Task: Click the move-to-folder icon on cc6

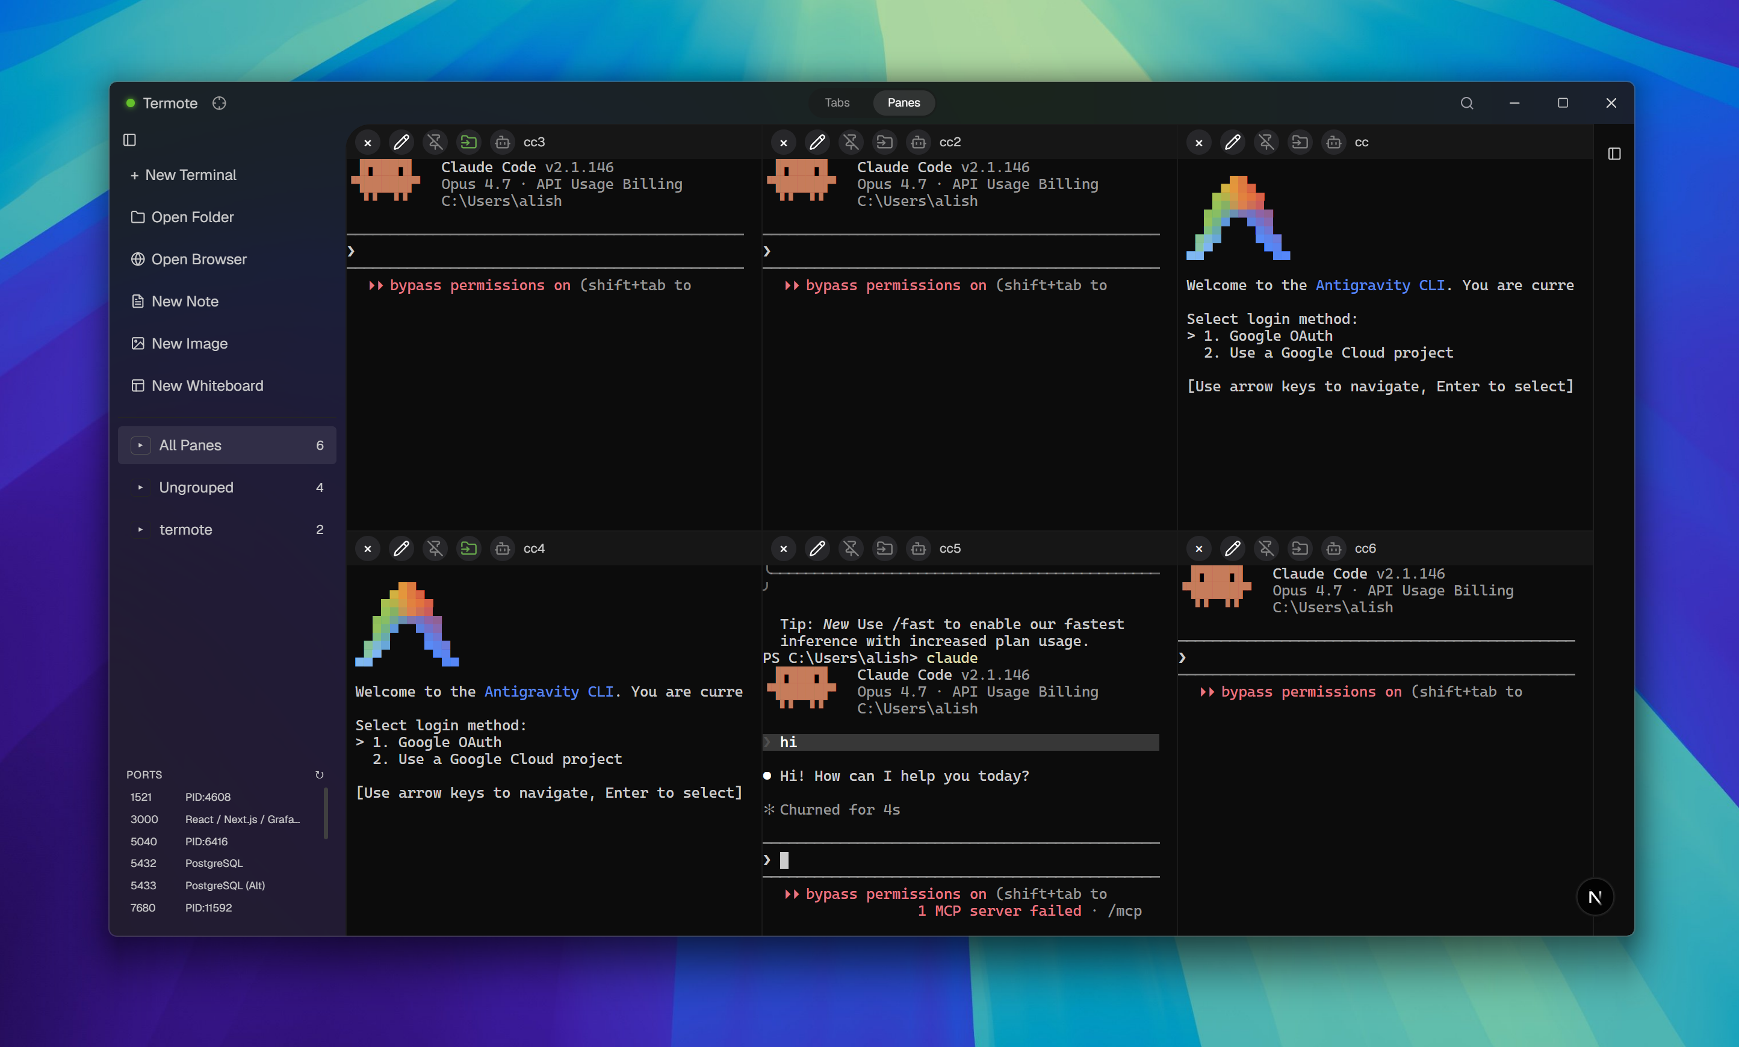Action: [x=1300, y=548]
